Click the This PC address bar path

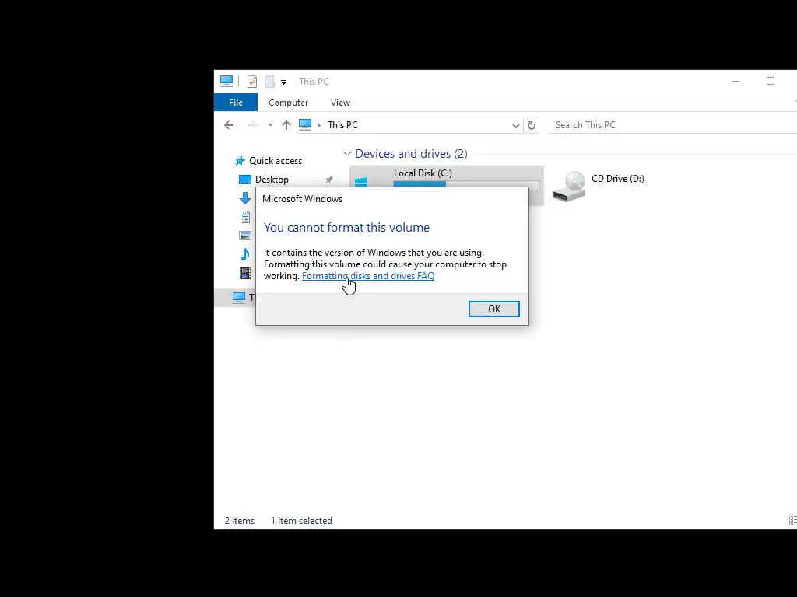[342, 125]
